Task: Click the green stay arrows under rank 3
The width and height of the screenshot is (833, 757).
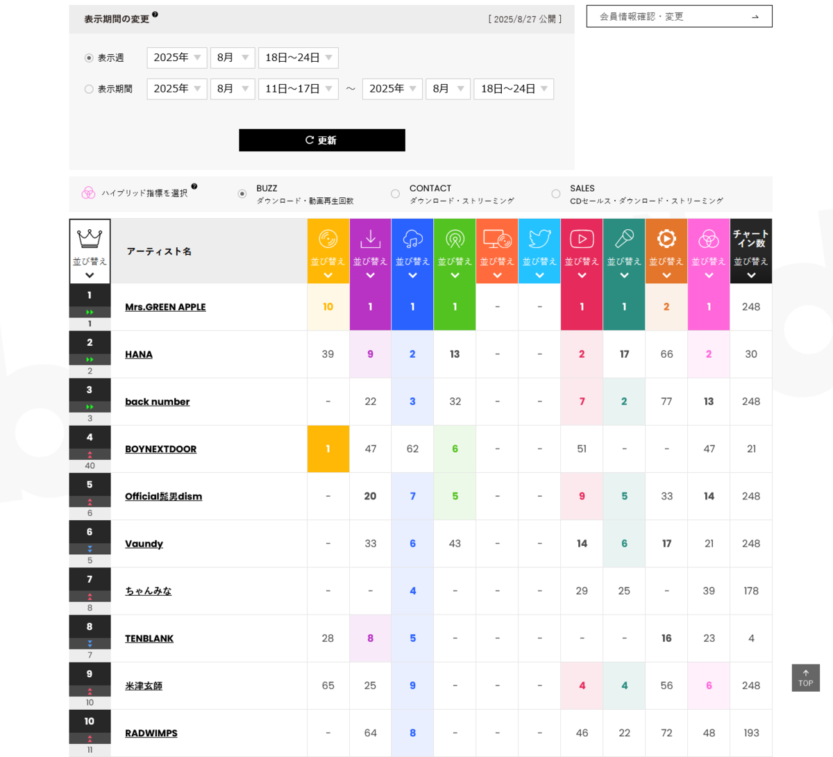Action: [x=90, y=407]
